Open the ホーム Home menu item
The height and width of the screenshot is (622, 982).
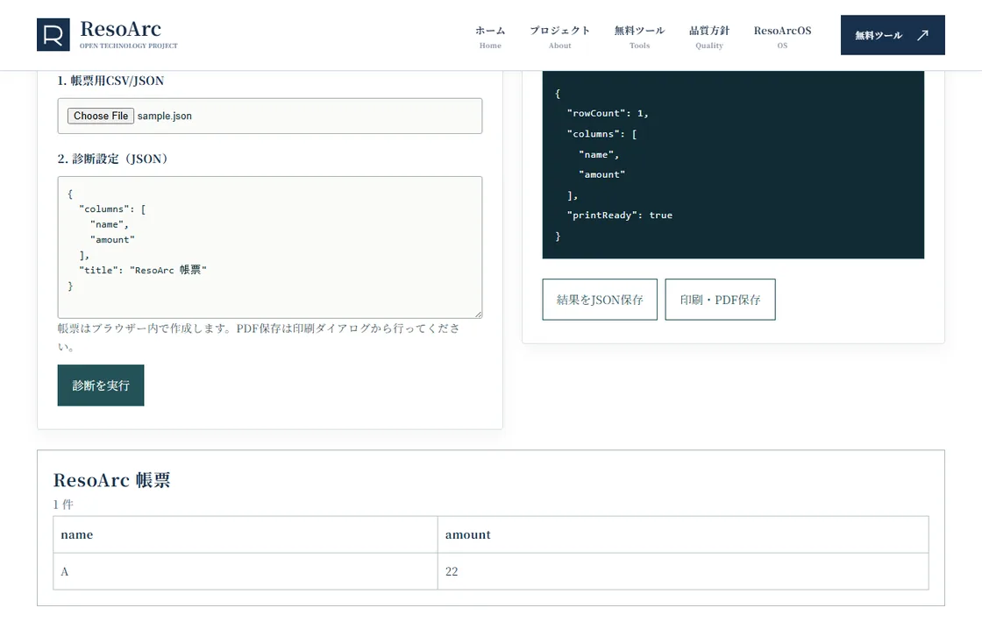[490, 37]
